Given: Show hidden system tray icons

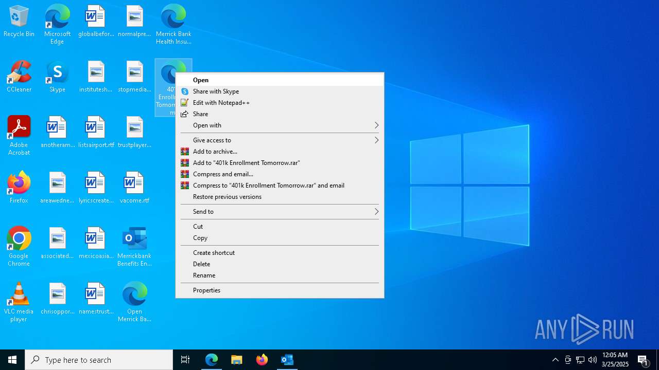Looking at the screenshot, I should click(x=556, y=360).
